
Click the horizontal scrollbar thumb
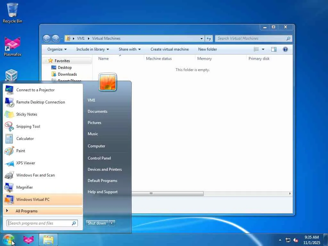pos(167,193)
